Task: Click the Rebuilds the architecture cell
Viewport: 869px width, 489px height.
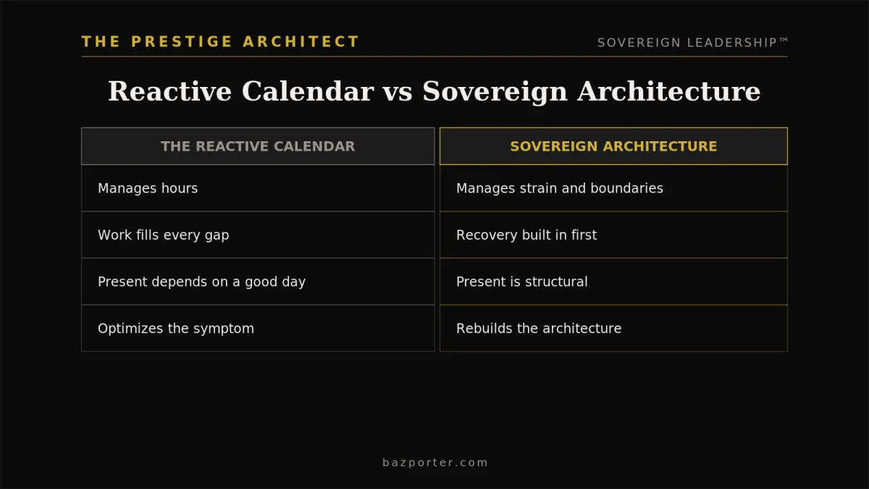Action: 613,328
